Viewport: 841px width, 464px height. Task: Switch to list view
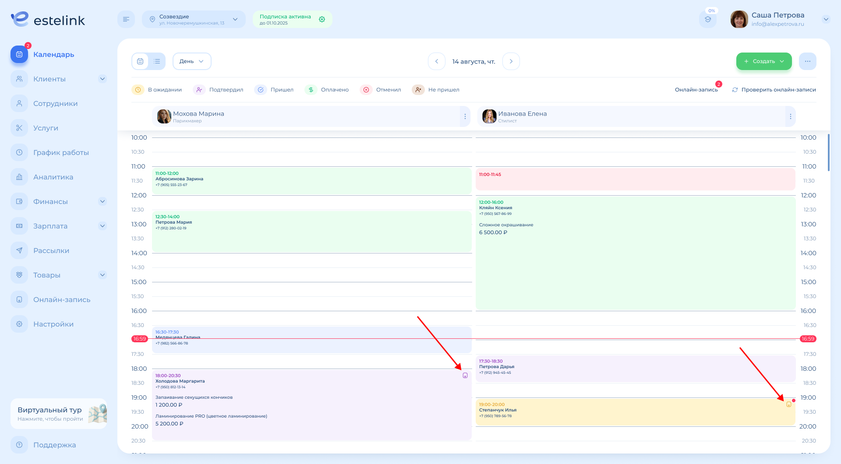pyautogui.click(x=157, y=61)
